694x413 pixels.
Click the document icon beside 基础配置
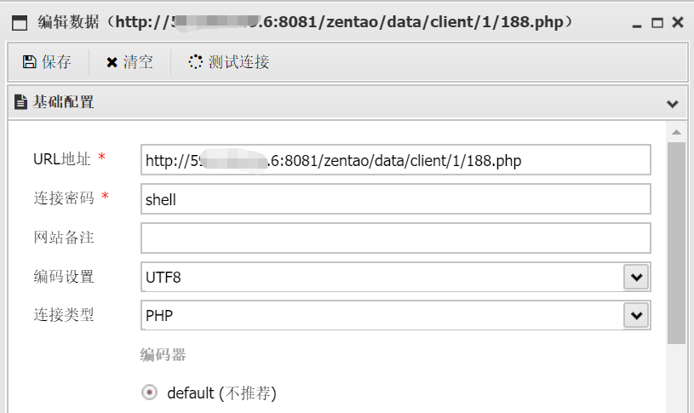click(21, 103)
